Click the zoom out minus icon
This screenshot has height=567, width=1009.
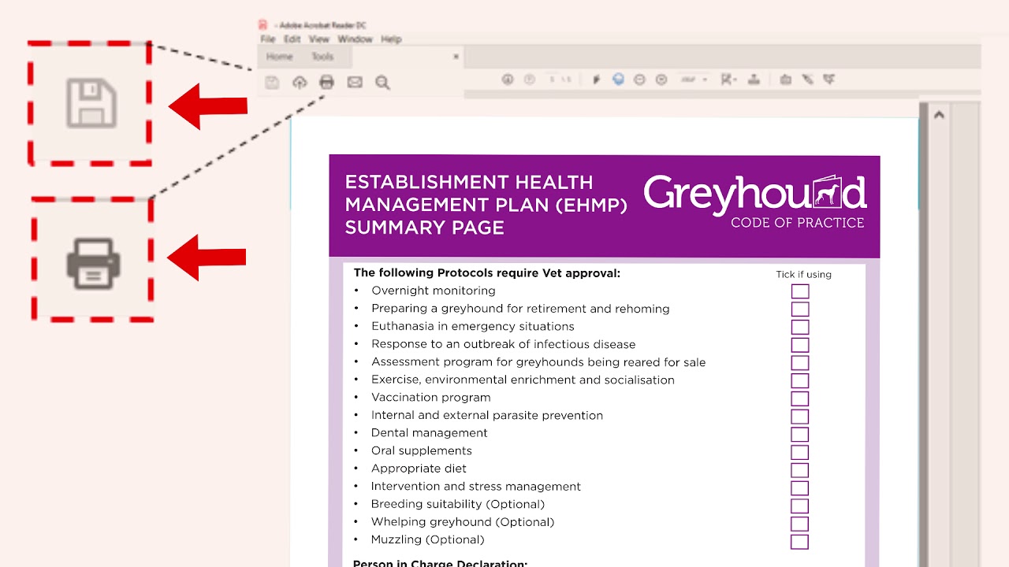(x=639, y=80)
